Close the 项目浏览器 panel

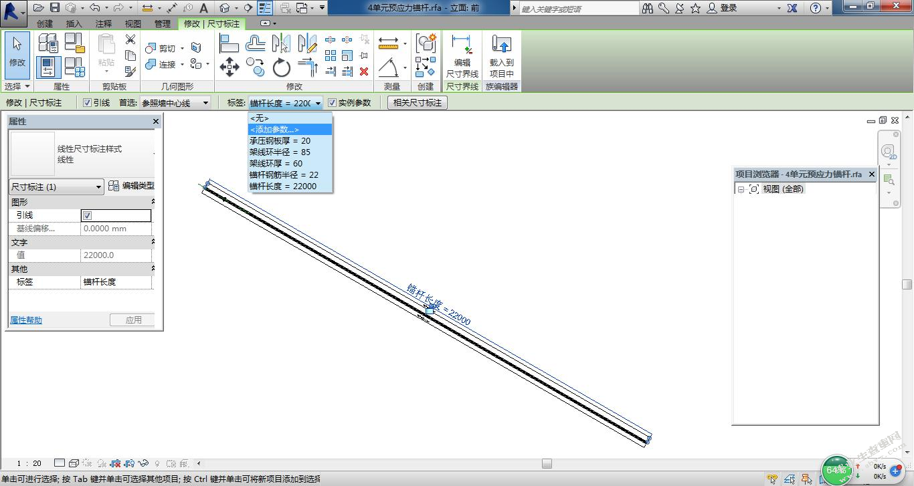tap(872, 174)
